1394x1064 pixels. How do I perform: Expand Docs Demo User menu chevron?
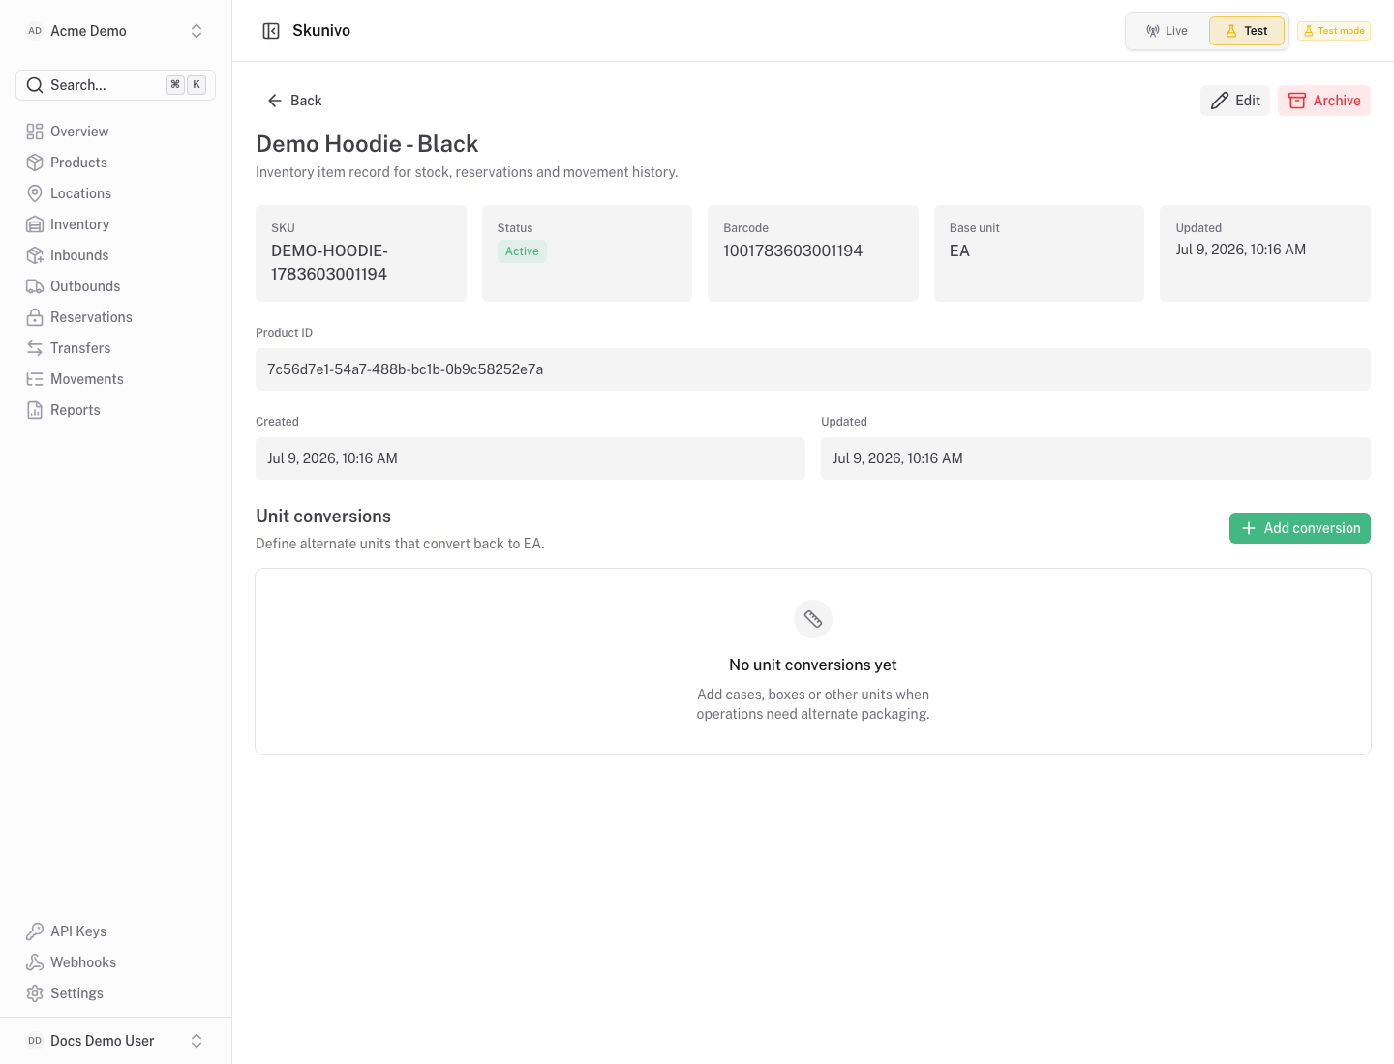[197, 1041]
